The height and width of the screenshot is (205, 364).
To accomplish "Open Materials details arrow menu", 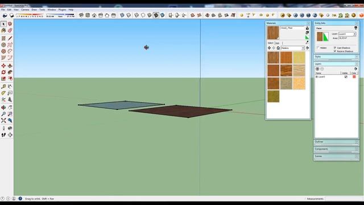I will click(x=307, y=48).
